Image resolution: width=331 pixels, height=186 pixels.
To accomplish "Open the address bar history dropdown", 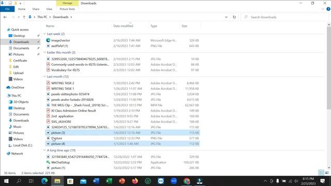I will [227, 17].
